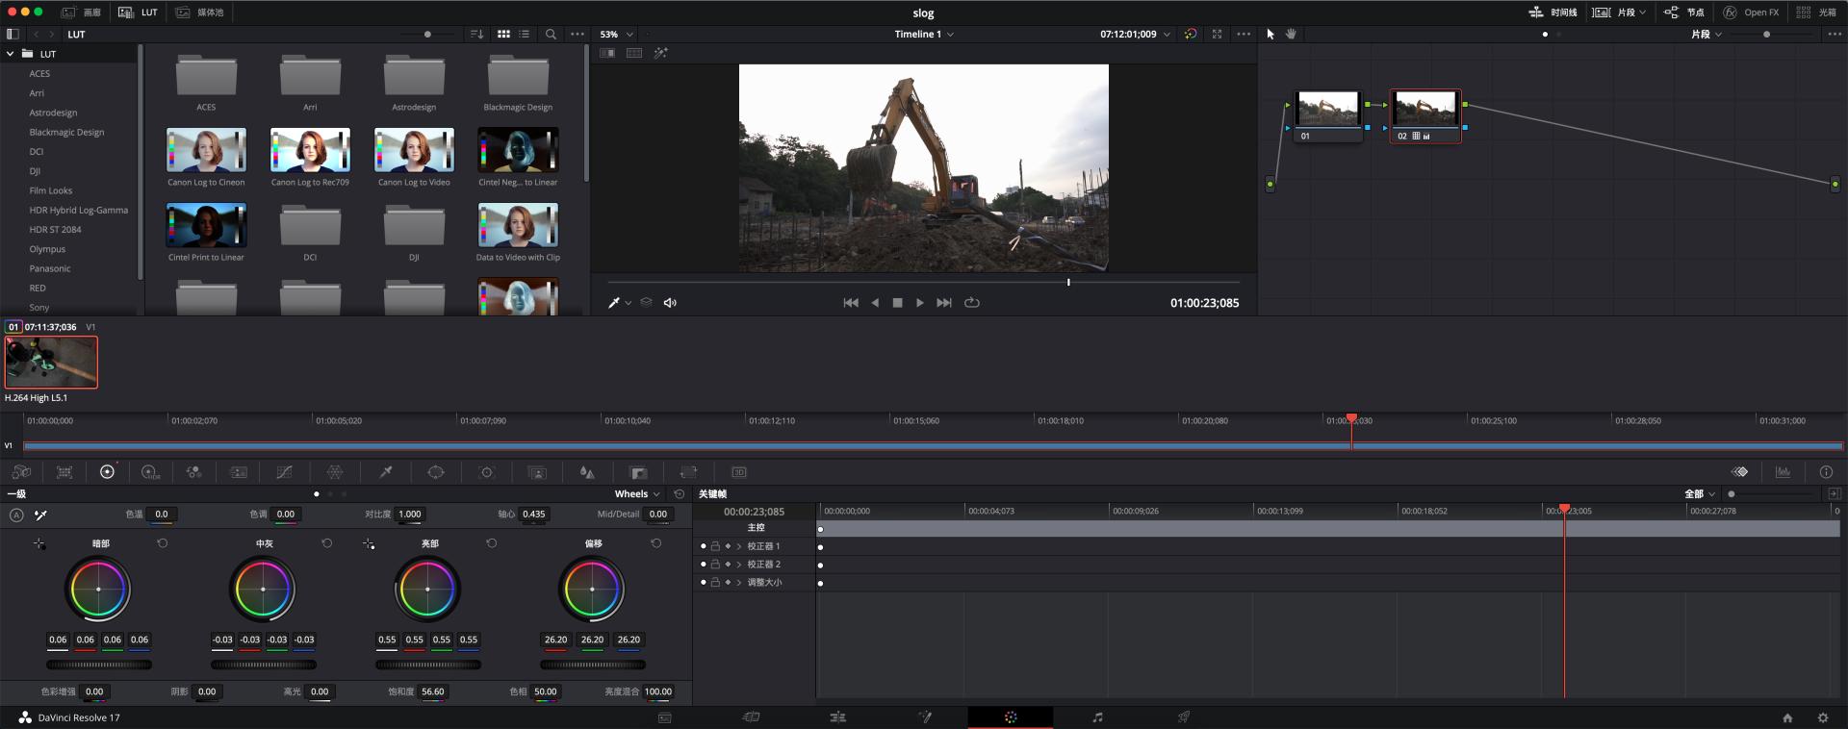The width and height of the screenshot is (1848, 729).
Task: Click the Open FX button
Action: 1751,13
